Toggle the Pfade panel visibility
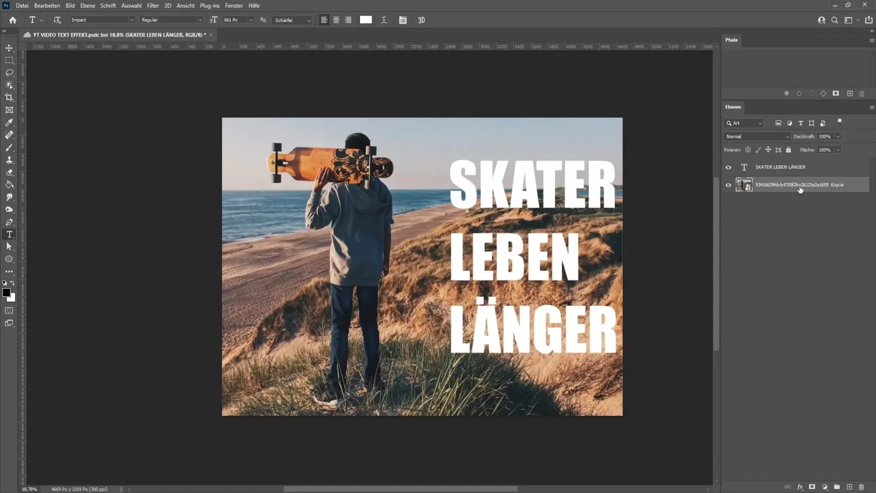Image resolution: width=876 pixels, height=493 pixels. click(x=732, y=40)
